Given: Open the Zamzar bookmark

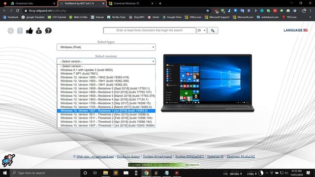Looking at the screenshot, I should pyautogui.click(x=97, y=17).
